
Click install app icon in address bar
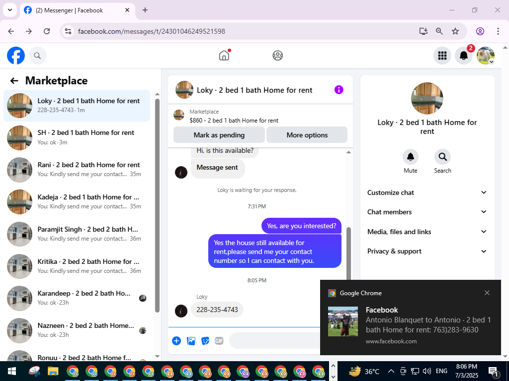point(424,31)
